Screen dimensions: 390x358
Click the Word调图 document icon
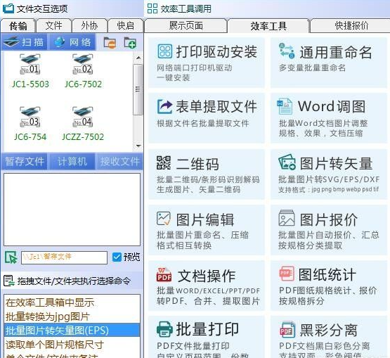pyautogui.click(x=285, y=106)
